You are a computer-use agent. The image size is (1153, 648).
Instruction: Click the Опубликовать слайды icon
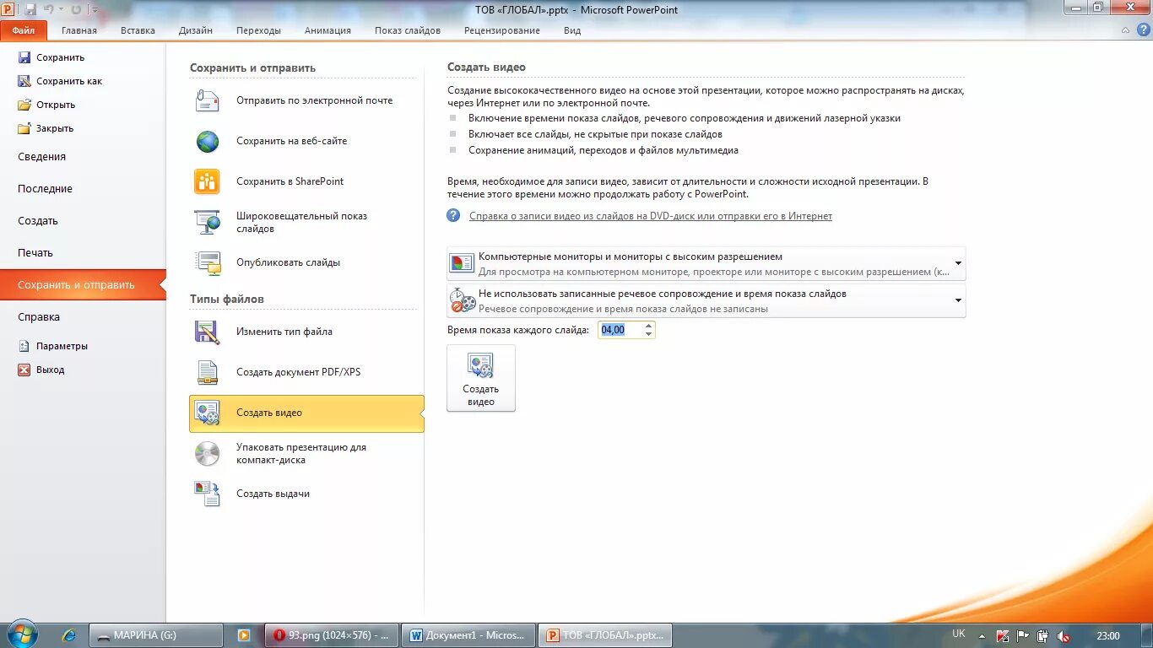pyautogui.click(x=208, y=262)
